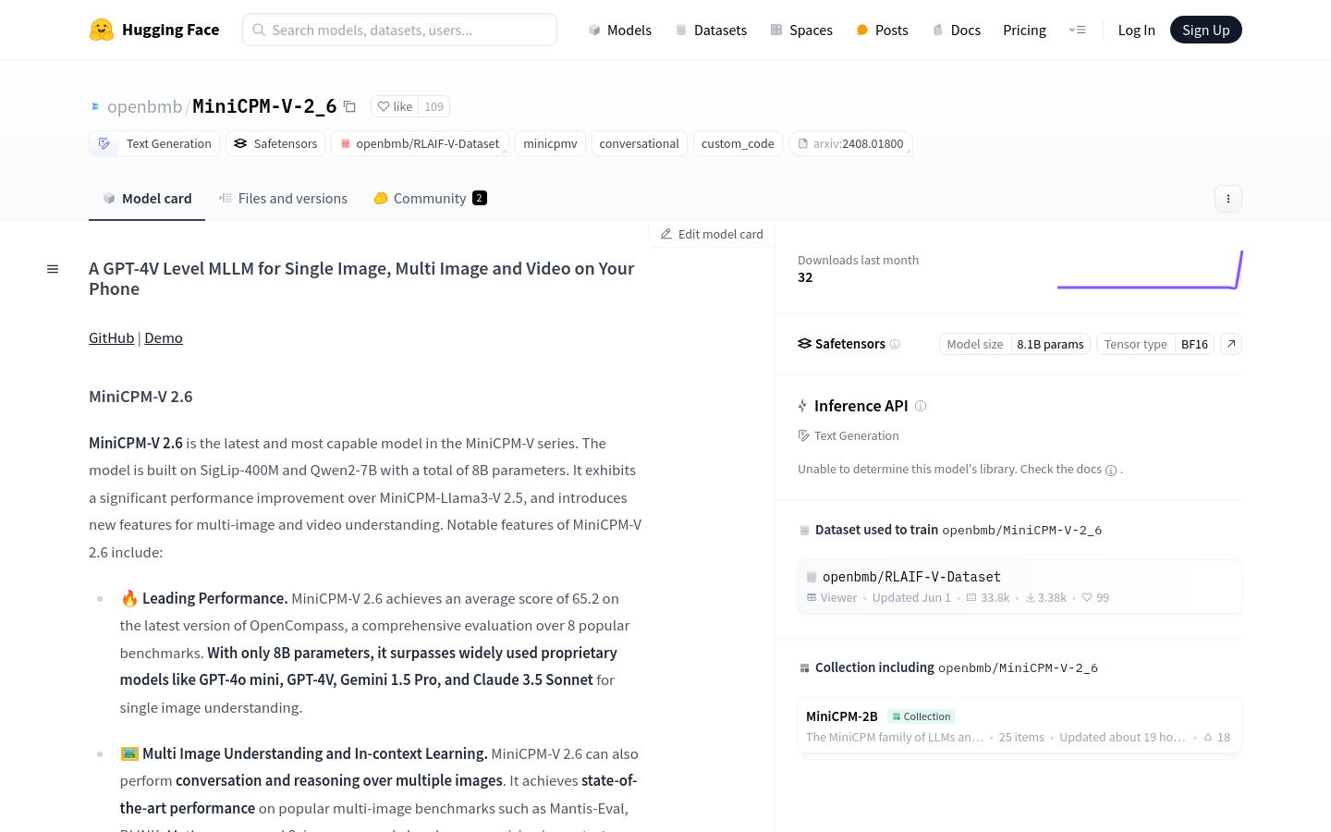Open the openbmb/RLAIF-V-Dataset dataset card
This screenshot has height=832, width=1331.
tap(1020, 586)
